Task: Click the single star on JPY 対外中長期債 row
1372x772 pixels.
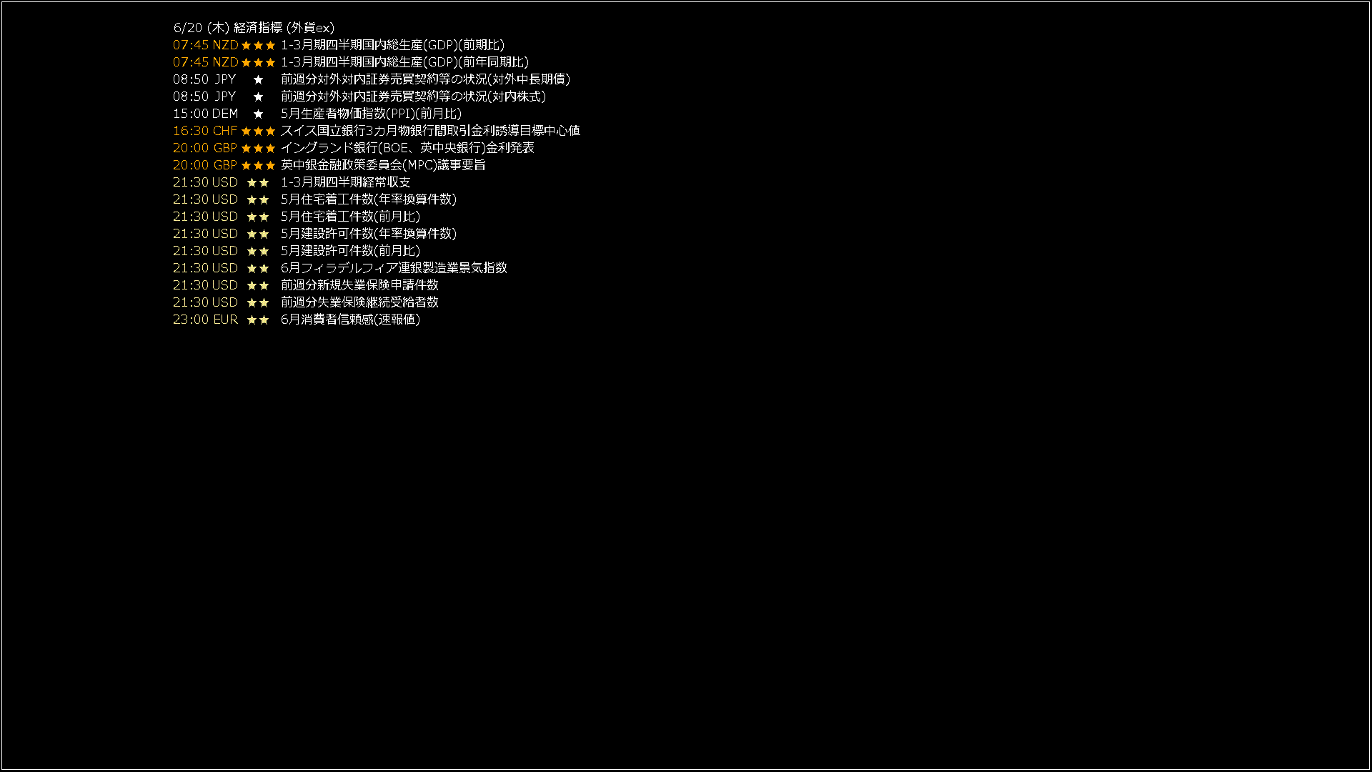Action: coord(258,79)
